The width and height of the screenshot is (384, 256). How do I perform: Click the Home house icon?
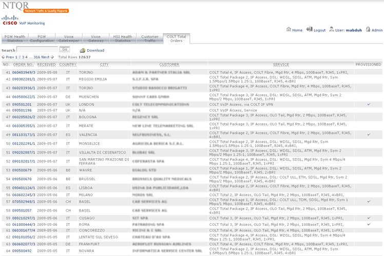point(288,30)
